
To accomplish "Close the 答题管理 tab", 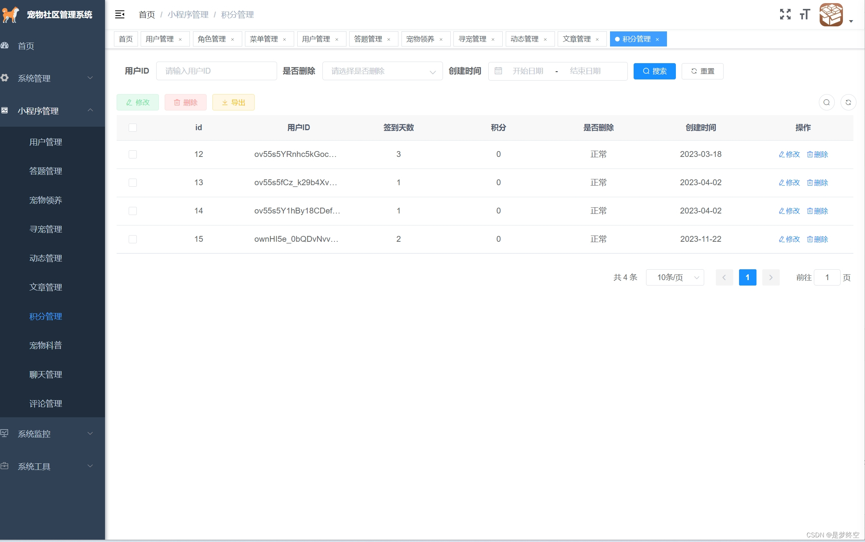I will 389,39.
